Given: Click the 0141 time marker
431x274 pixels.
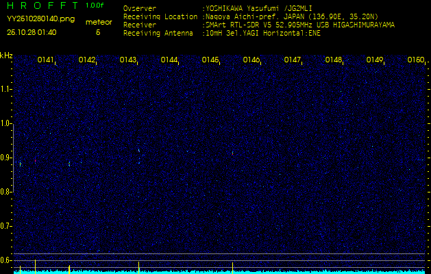Looking at the screenshot, I should click(x=46, y=60).
